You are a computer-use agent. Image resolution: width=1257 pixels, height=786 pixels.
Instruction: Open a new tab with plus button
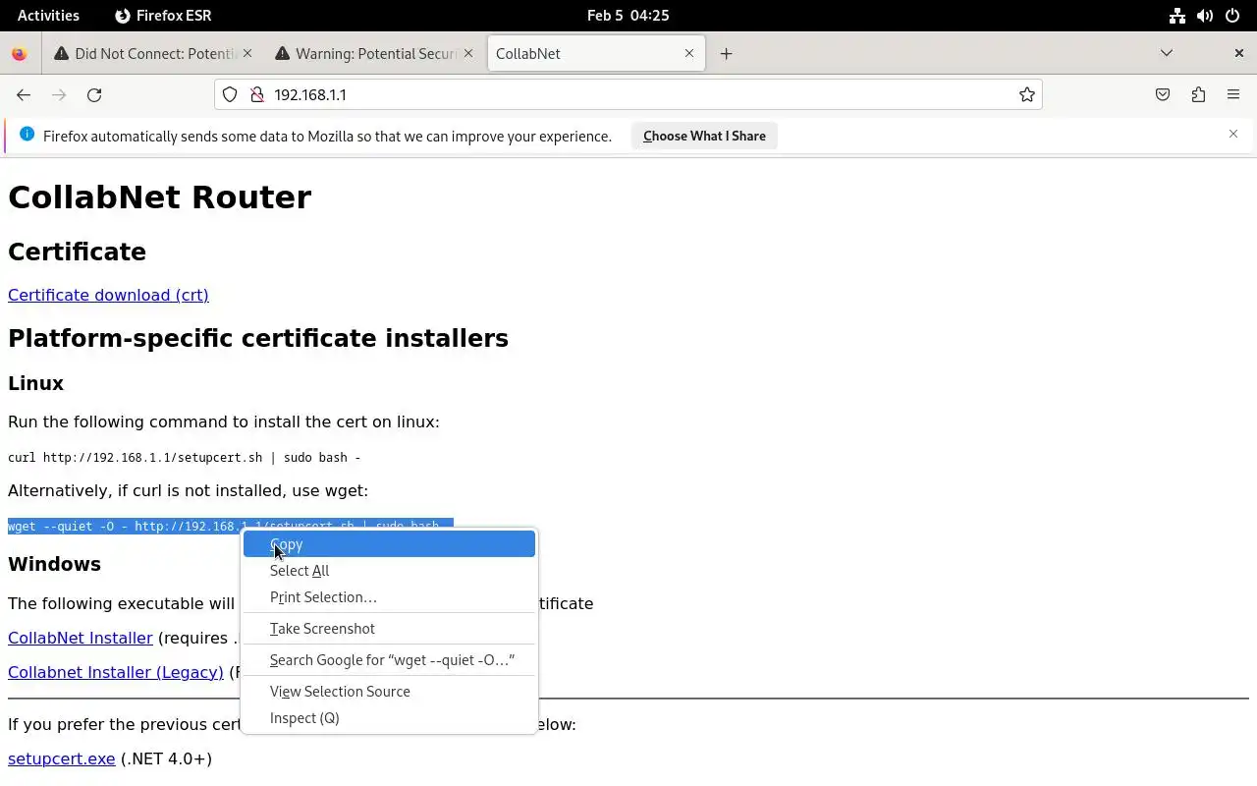point(726,54)
